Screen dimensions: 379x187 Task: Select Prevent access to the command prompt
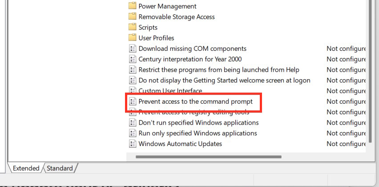click(195, 102)
